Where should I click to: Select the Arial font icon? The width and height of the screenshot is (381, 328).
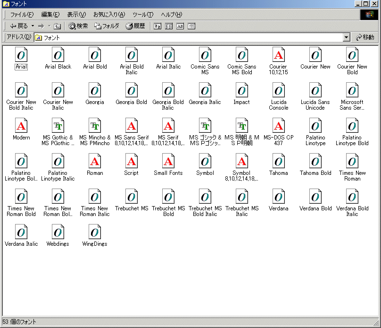pos(21,54)
